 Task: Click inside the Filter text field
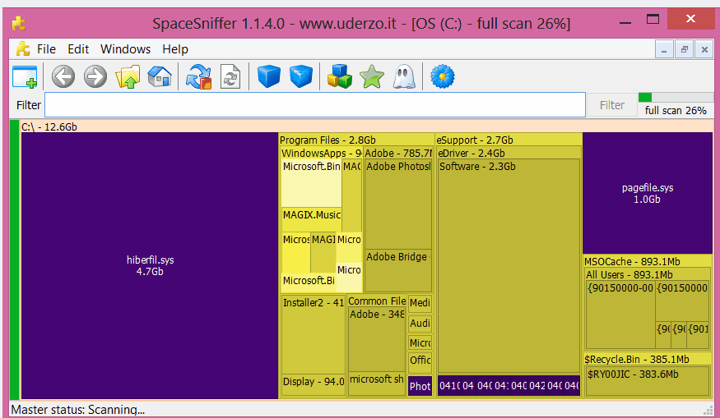315,105
